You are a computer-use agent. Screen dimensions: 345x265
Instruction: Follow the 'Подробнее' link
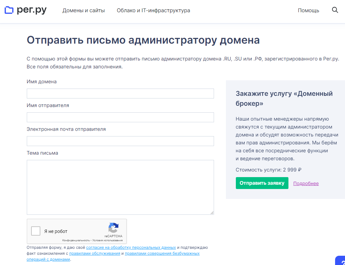[306, 183]
